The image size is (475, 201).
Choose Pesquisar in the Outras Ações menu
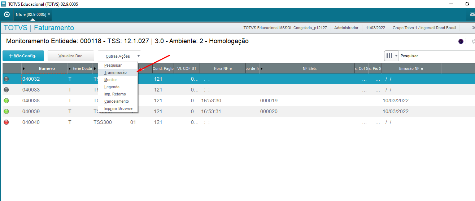113,65
